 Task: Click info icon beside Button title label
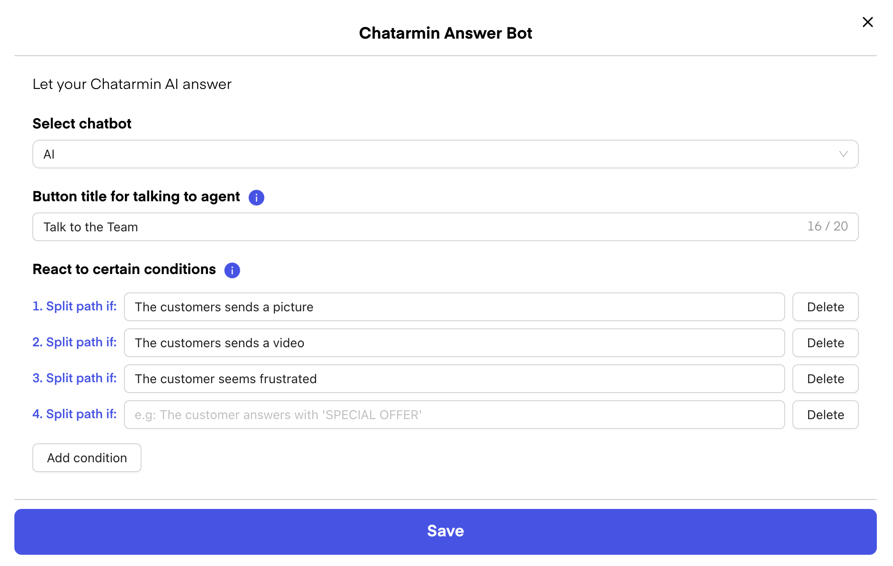click(x=256, y=198)
